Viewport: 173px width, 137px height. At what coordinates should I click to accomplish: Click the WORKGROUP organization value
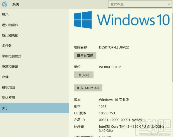(110, 67)
